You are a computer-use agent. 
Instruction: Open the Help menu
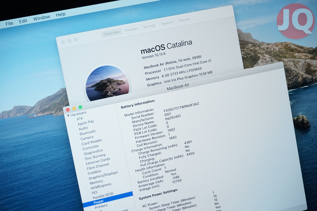pyautogui.click(x=61, y=15)
